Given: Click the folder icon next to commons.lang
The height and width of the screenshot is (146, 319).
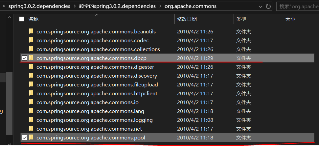Looking at the screenshot, I should pos(31,111).
